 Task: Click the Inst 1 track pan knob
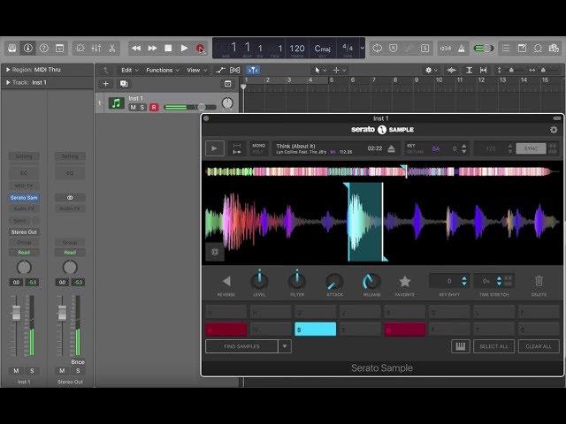pos(227,103)
